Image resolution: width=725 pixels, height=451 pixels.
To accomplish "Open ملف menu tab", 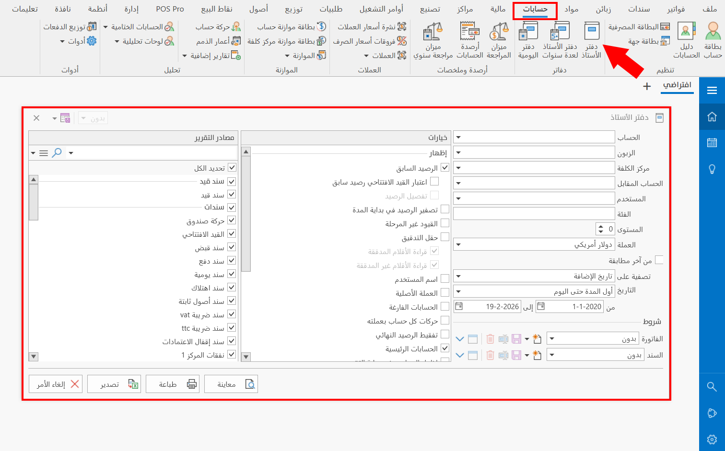I will (710, 9).
